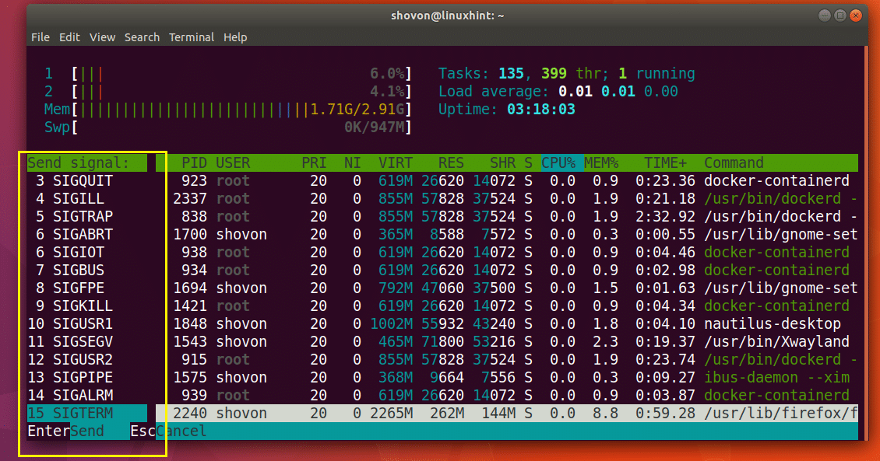The height and width of the screenshot is (461, 880).
Task: Select process row with PID 2337
Action: tap(507, 198)
